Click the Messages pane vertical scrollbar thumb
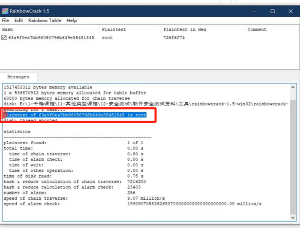Screen dimensions: 300x228 [x=293, y=157]
